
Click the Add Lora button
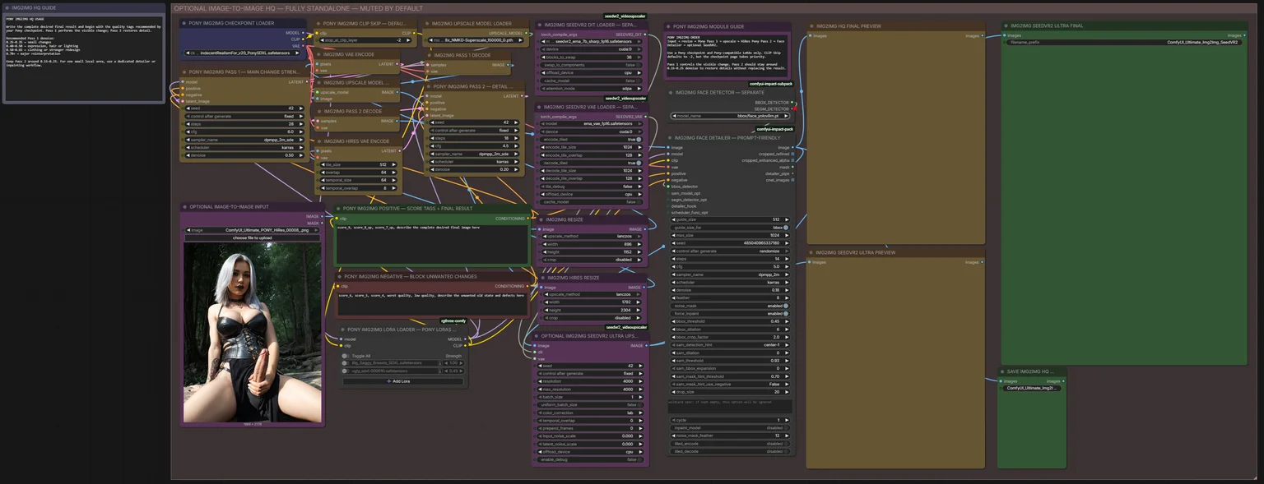pyautogui.click(x=403, y=381)
